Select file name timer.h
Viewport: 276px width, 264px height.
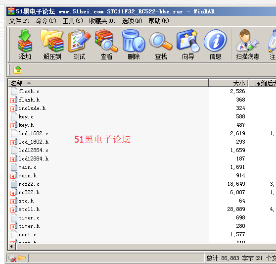click(x=29, y=226)
